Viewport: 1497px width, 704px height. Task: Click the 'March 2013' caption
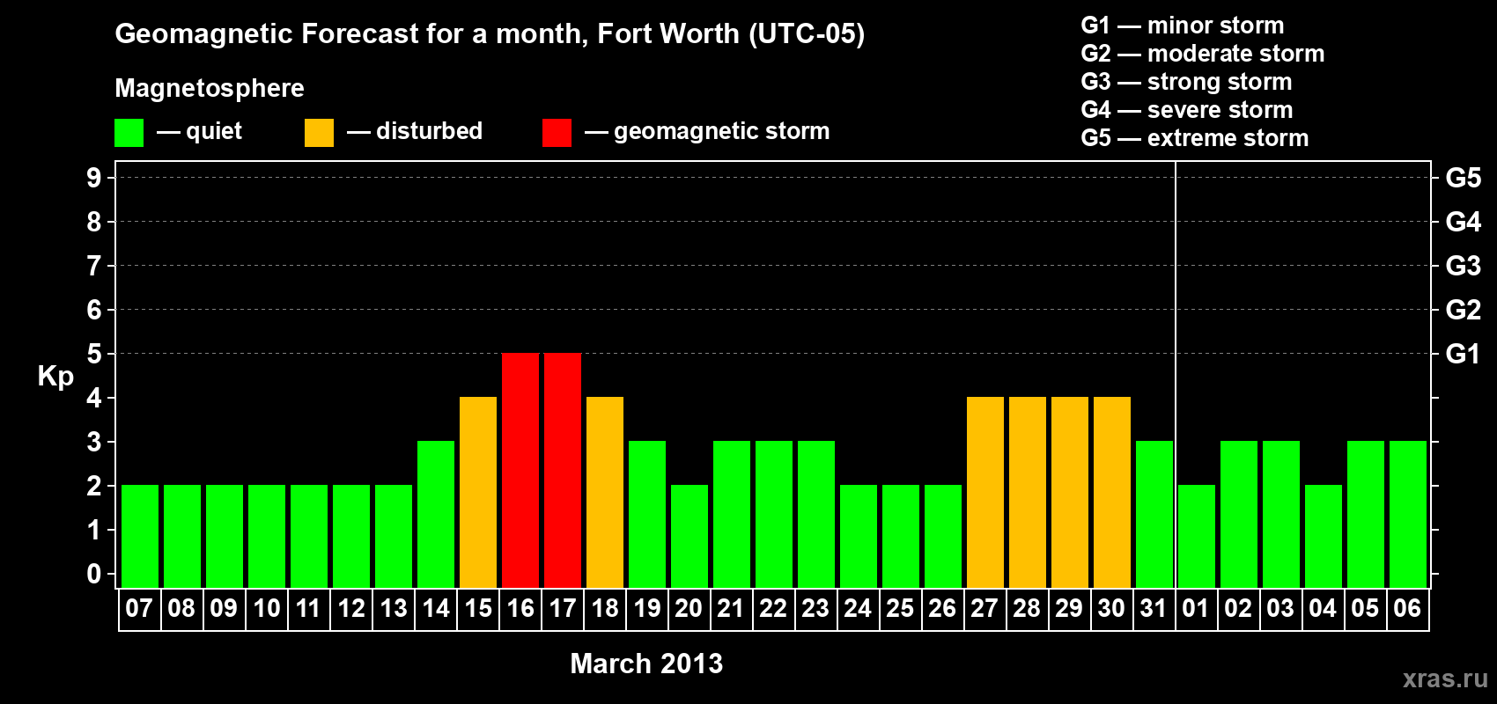[646, 664]
